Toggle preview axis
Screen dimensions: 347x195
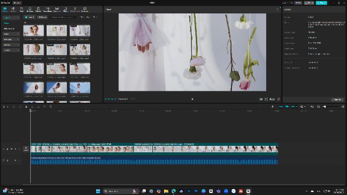coord(301,107)
